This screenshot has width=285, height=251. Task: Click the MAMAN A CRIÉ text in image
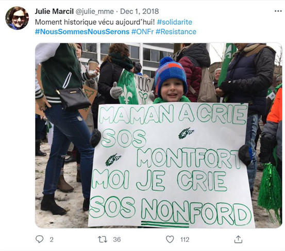click(x=173, y=114)
